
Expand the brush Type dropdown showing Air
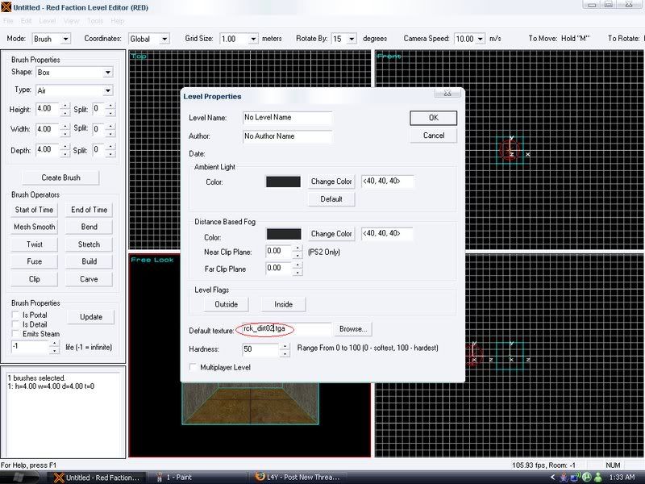point(108,90)
